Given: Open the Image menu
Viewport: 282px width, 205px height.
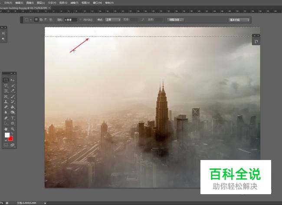Looking at the screenshot, I should (x=30, y=3).
